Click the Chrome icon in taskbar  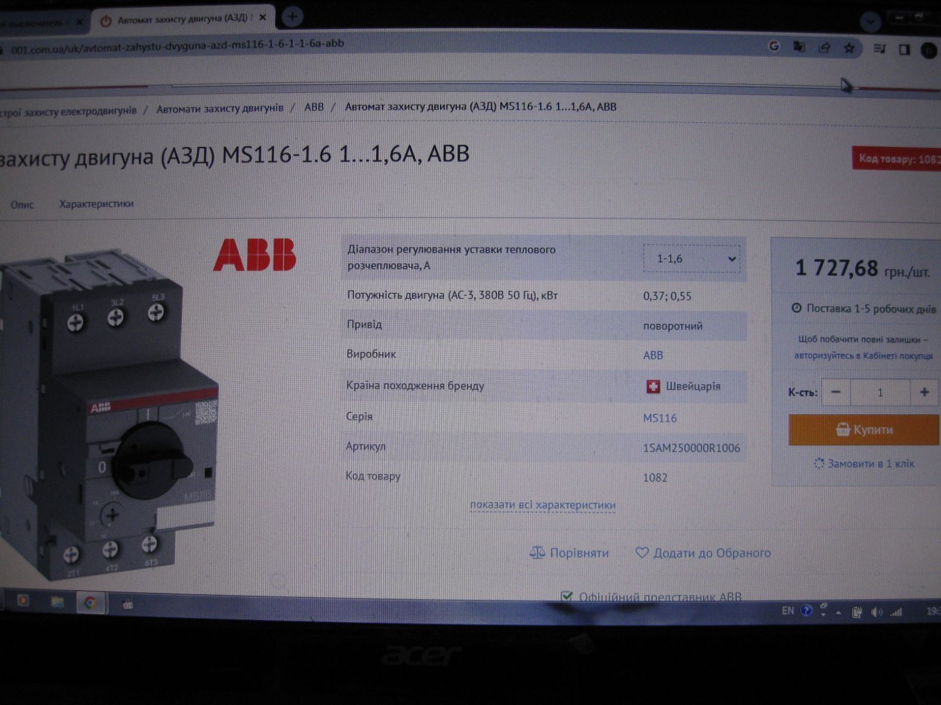click(x=90, y=603)
